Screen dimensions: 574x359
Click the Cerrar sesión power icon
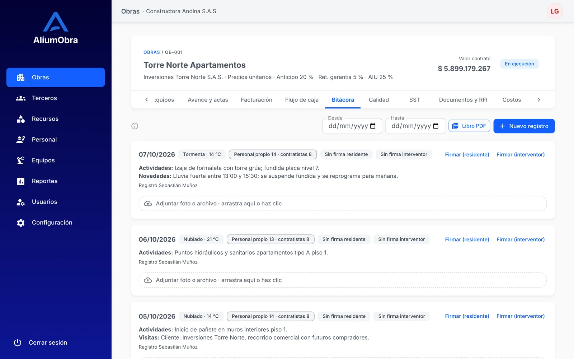coord(18,342)
